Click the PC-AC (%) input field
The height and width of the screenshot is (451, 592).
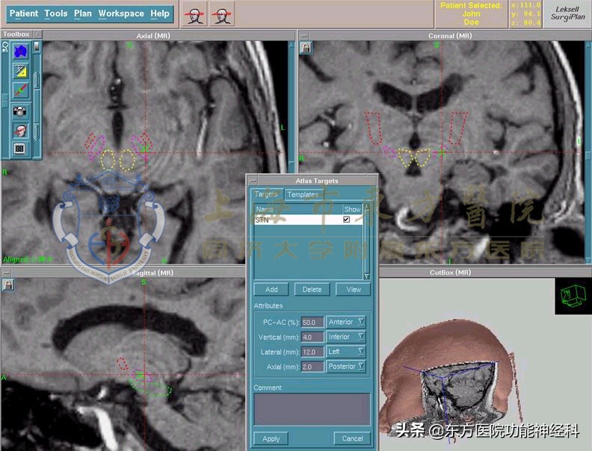click(312, 323)
